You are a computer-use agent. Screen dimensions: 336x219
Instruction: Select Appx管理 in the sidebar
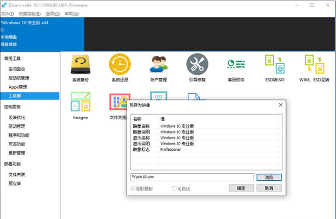point(18,87)
